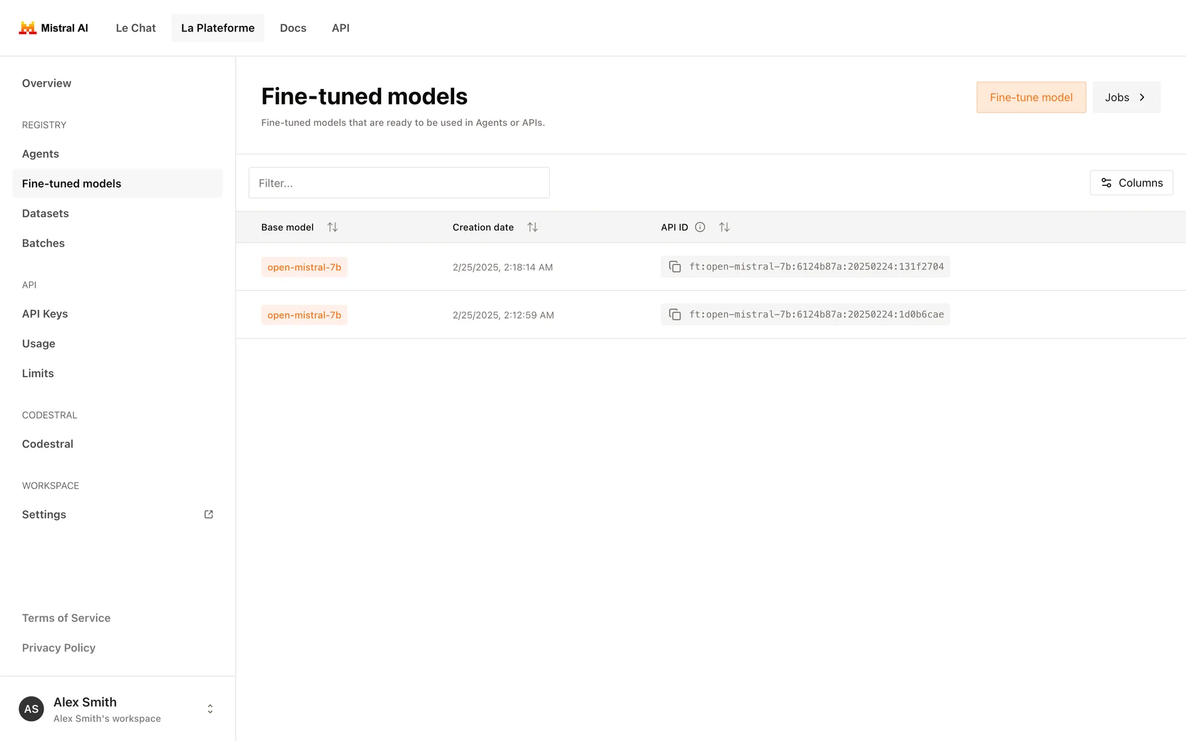Open the Terms of Service link
Image resolution: width=1186 pixels, height=741 pixels.
tap(66, 618)
